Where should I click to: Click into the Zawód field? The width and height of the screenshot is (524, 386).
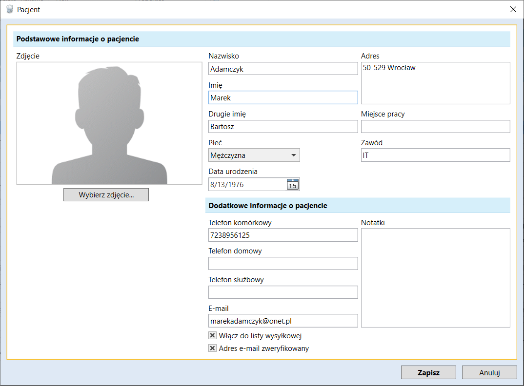tap(435, 155)
